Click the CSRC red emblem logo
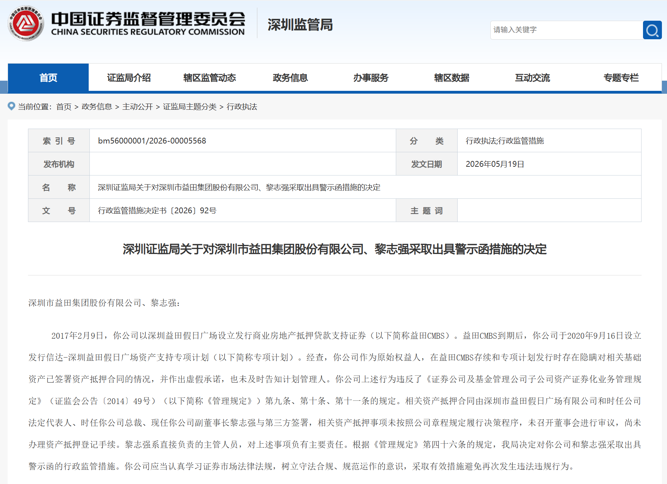Viewport: 667px width, 484px height. pos(26,23)
